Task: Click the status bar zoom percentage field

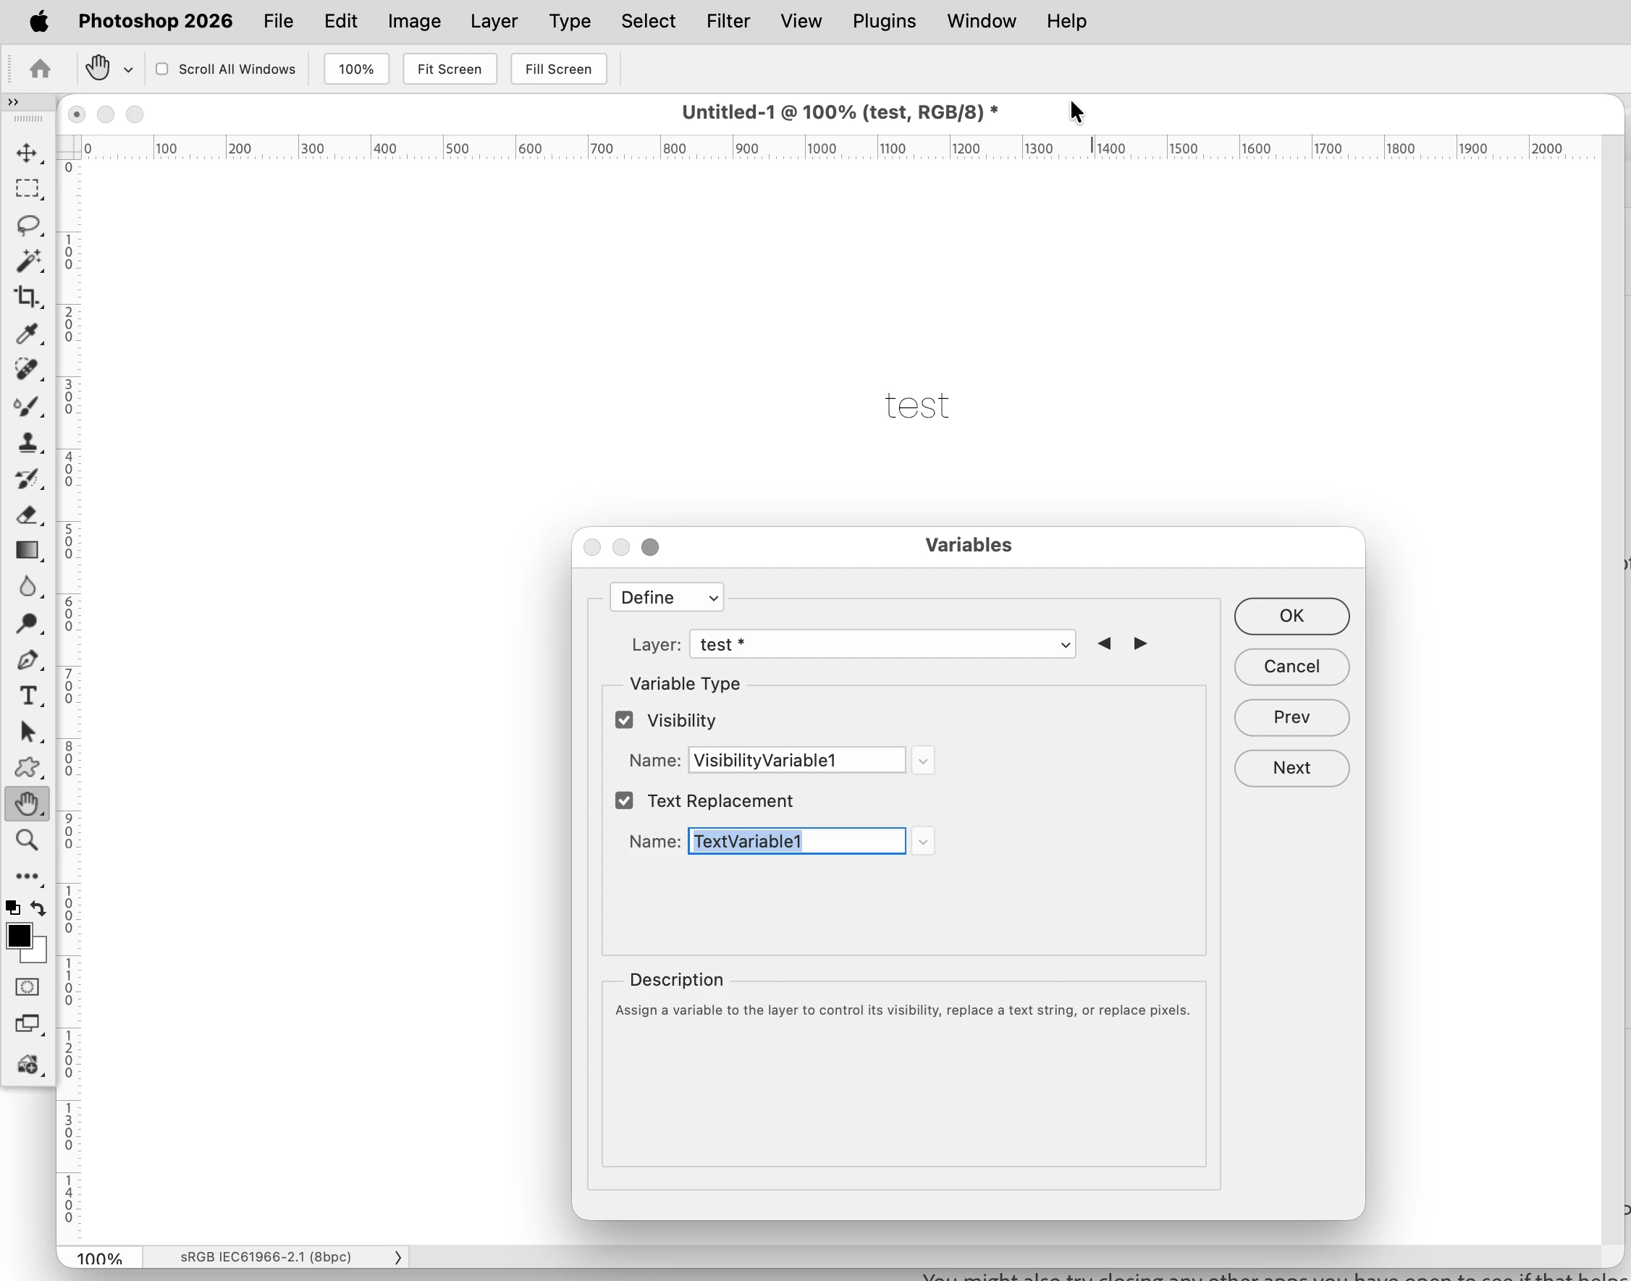Action: 100,1259
